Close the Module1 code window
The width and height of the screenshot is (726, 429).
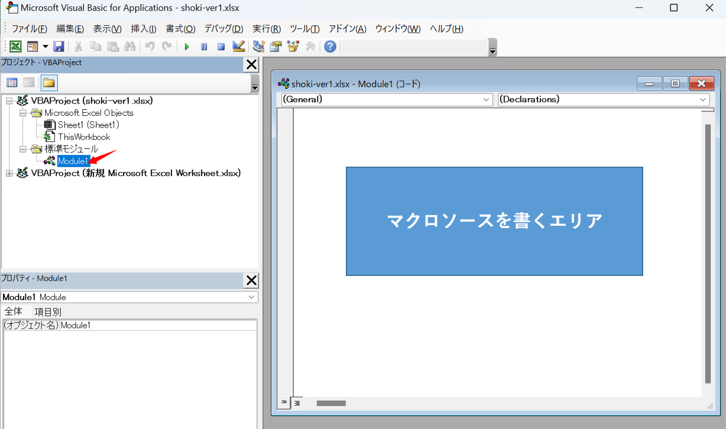(x=702, y=84)
